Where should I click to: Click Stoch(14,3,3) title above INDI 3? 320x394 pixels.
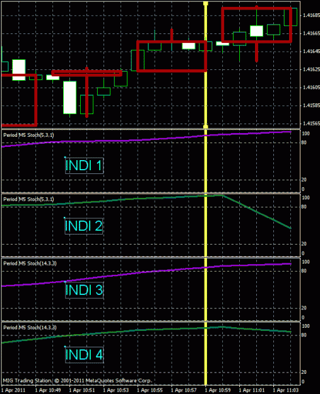click(30, 264)
